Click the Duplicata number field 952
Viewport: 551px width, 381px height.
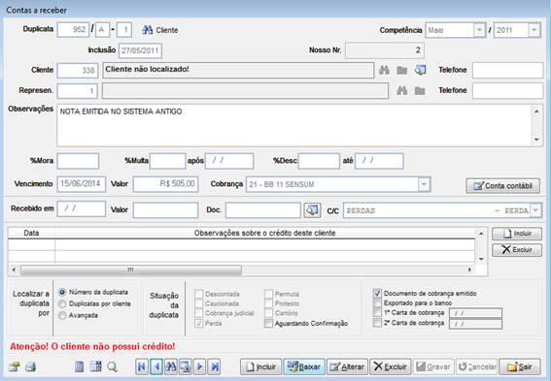73,30
